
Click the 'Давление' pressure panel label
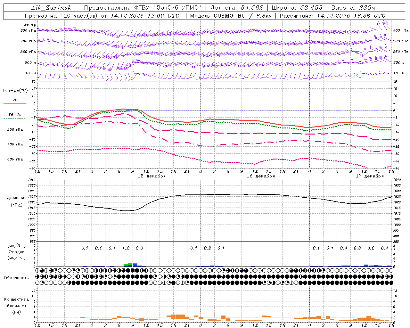click(17, 198)
